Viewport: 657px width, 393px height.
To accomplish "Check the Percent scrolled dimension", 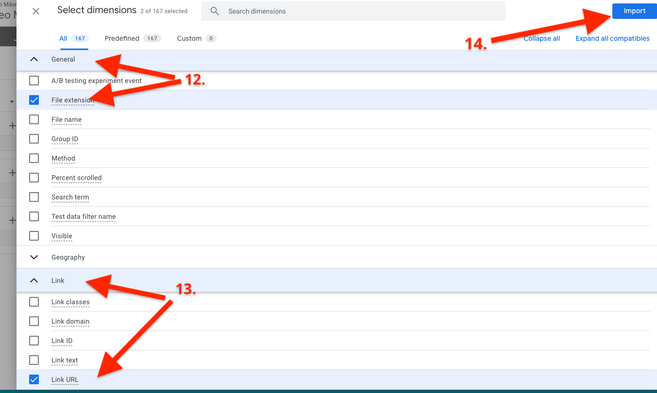I will tap(34, 178).
